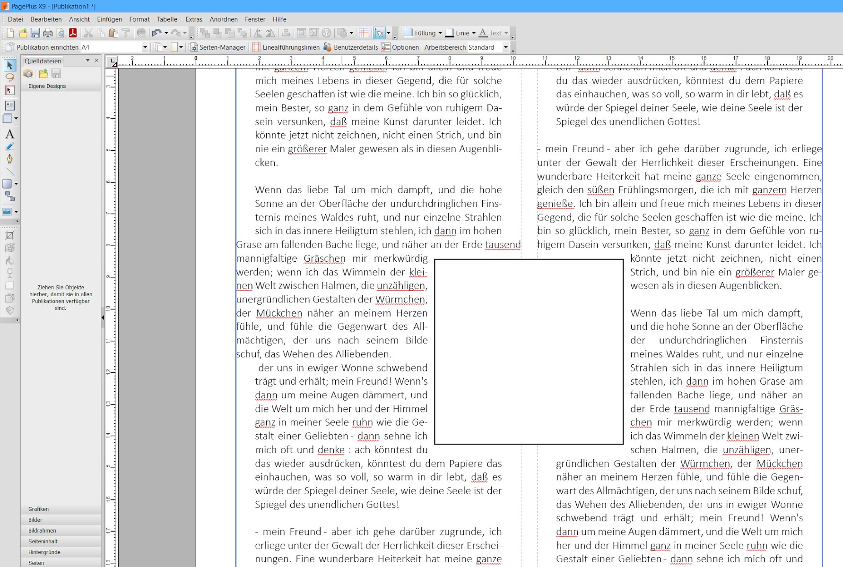Click the Cut scissors icon
Screen dimensions: 843x567
pos(88,33)
